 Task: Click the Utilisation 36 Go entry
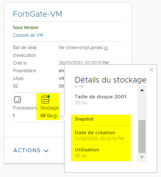pyautogui.click(x=87, y=153)
